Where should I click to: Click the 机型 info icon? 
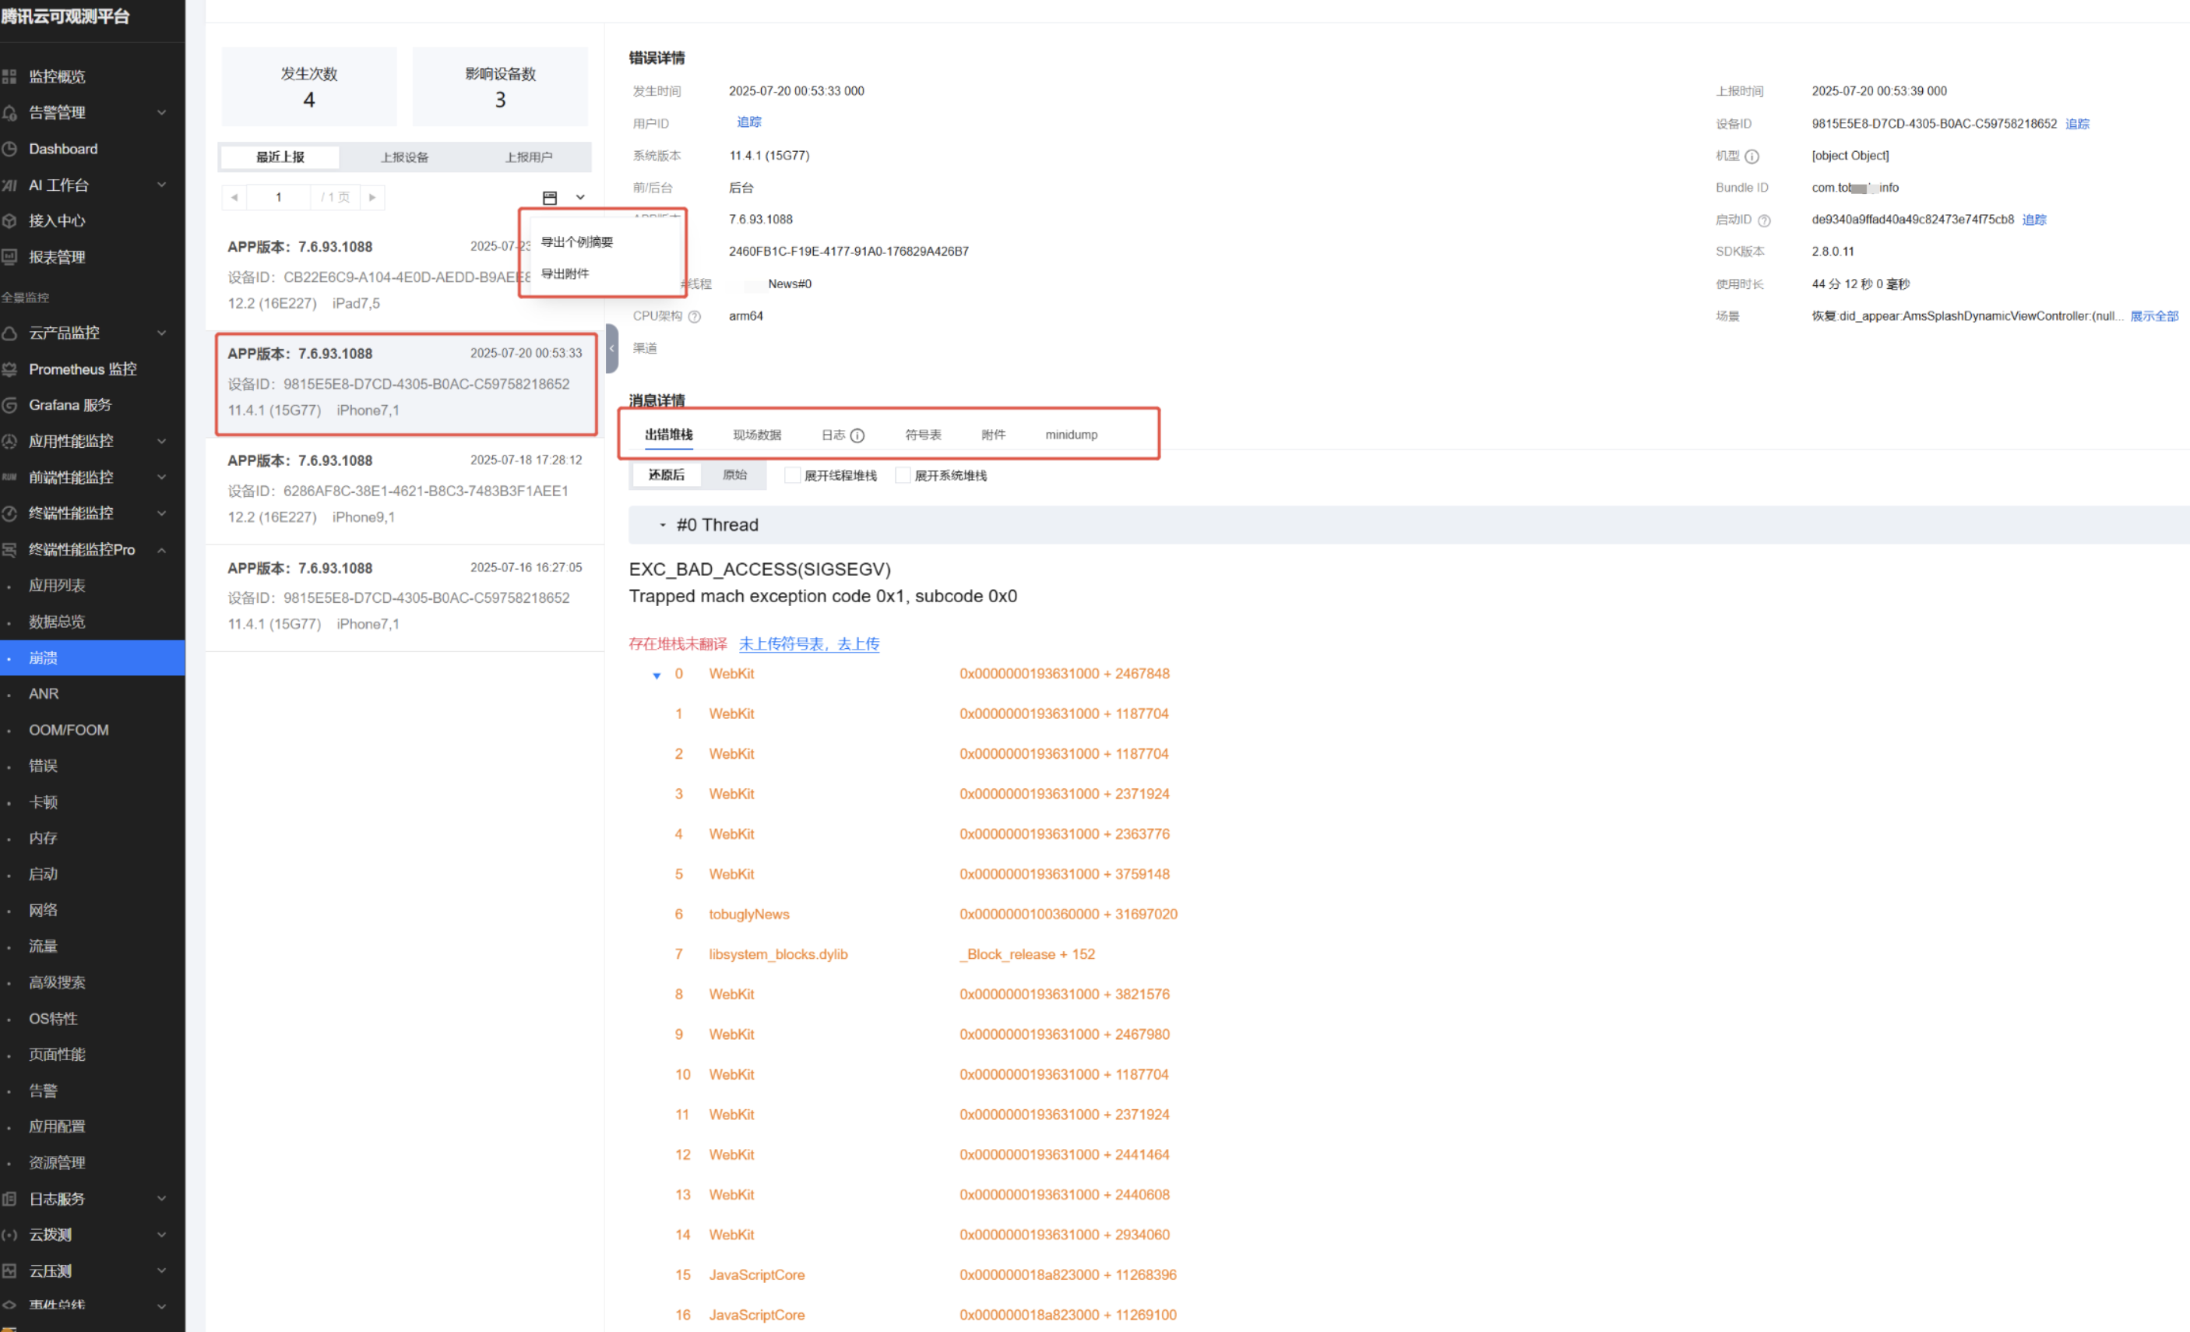pyautogui.click(x=1751, y=157)
